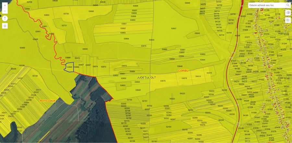Click parcel 54323 on the map
The image size is (292, 143).
[x=182, y=93]
